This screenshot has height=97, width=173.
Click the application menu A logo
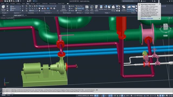(x=2, y=1)
